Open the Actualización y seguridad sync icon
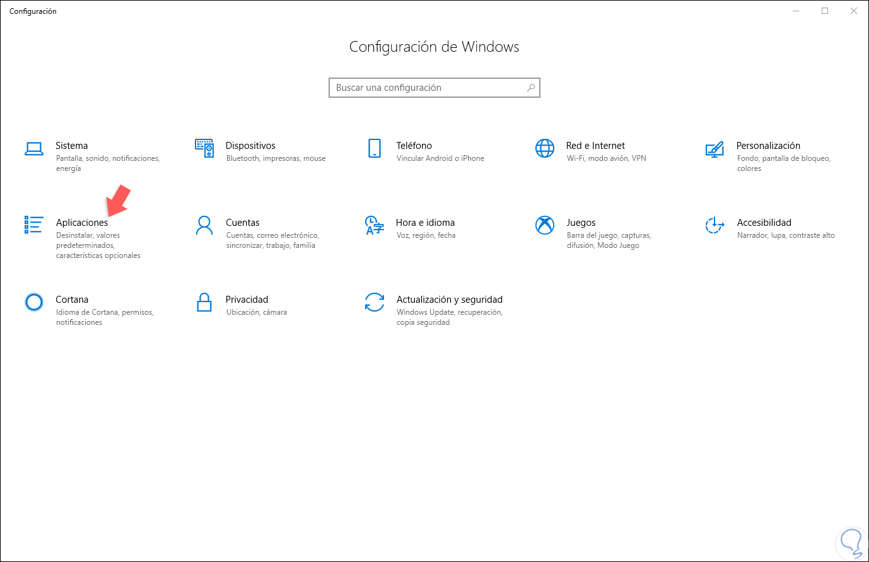The width and height of the screenshot is (869, 562). pos(375,302)
